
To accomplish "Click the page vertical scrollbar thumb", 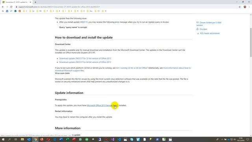I will pyautogui.click(x=251, y=42).
